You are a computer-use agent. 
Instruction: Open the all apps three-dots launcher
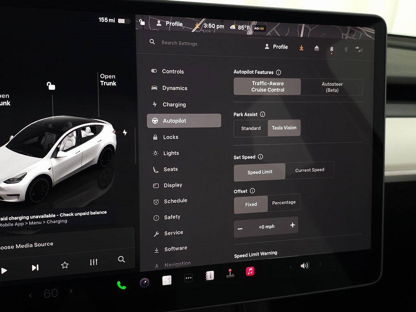188,278
